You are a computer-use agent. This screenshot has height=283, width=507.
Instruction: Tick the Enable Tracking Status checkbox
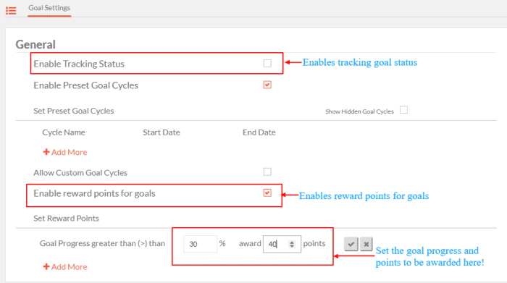(x=267, y=63)
